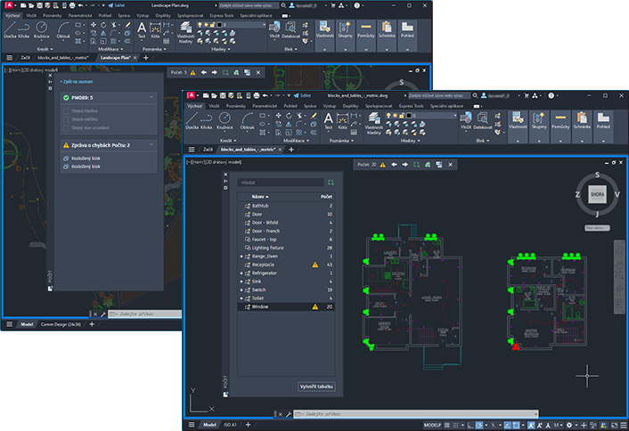
Task: Toggle Stejná hladina checkbox
Action: [66, 110]
